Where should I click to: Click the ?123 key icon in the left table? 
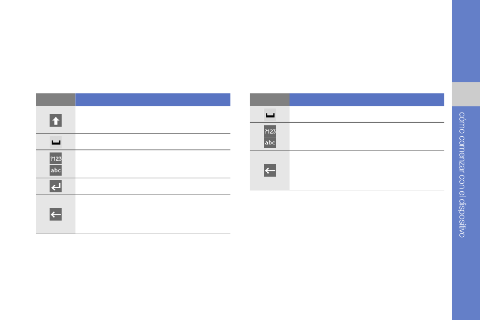click(56, 158)
